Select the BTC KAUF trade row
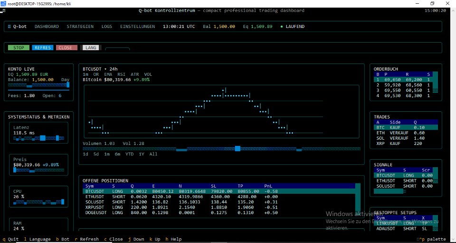The width and height of the screenshot is (456, 243). point(406,127)
